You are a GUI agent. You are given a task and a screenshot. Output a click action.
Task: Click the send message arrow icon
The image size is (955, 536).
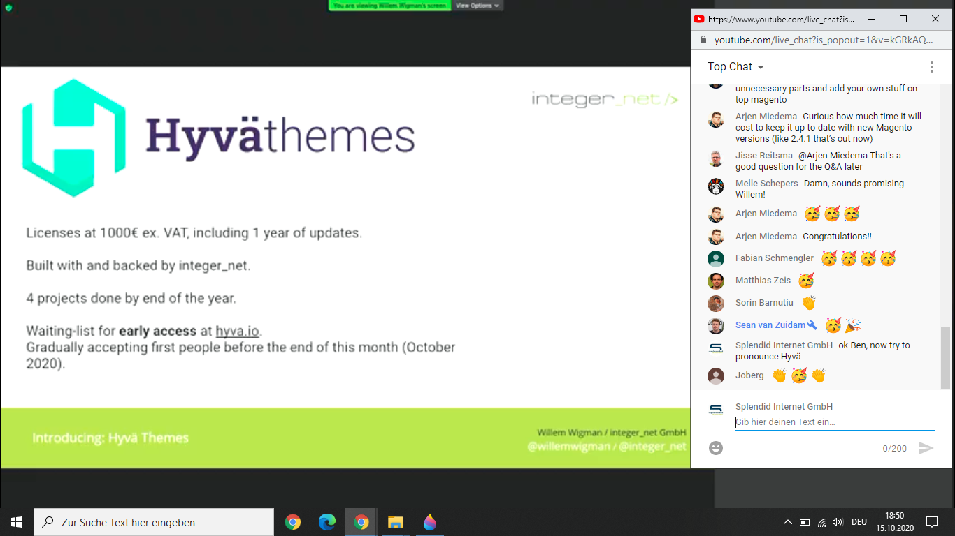(x=926, y=448)
